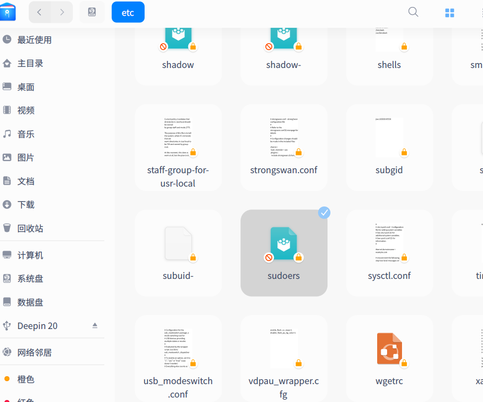
Task: Click the clock icon beside 最近使用
Action: coord(7,39)
